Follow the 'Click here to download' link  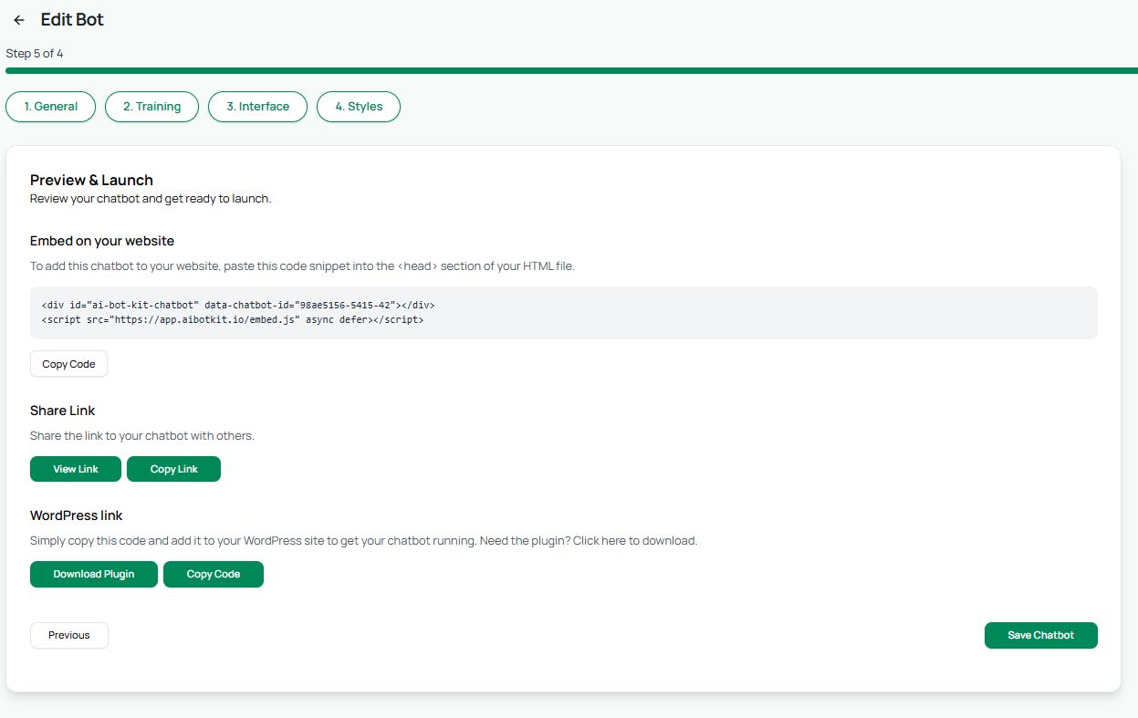point(635,541)
